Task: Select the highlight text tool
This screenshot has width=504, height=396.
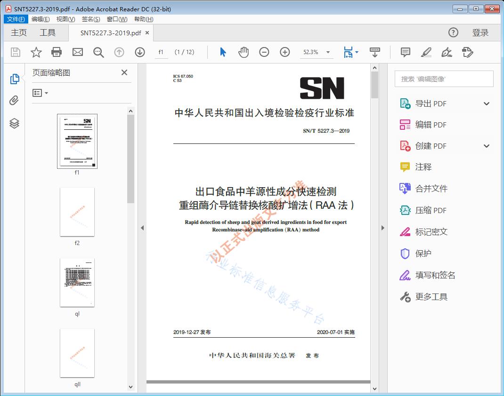Action: click(426, 52)
